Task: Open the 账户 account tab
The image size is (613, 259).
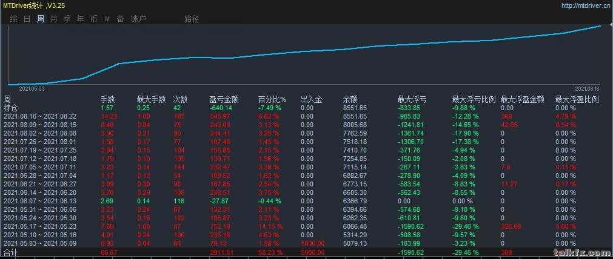Action: (138, 19)
